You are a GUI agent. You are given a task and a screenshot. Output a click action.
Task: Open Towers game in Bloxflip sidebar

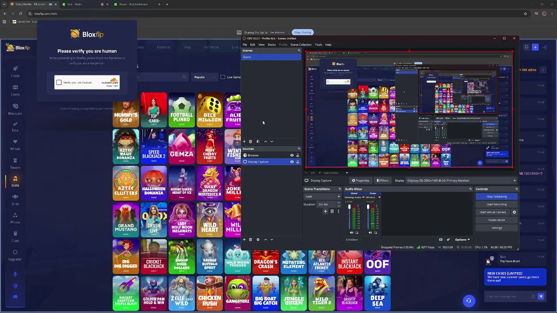pyautogui.click(x=15, y=163)
